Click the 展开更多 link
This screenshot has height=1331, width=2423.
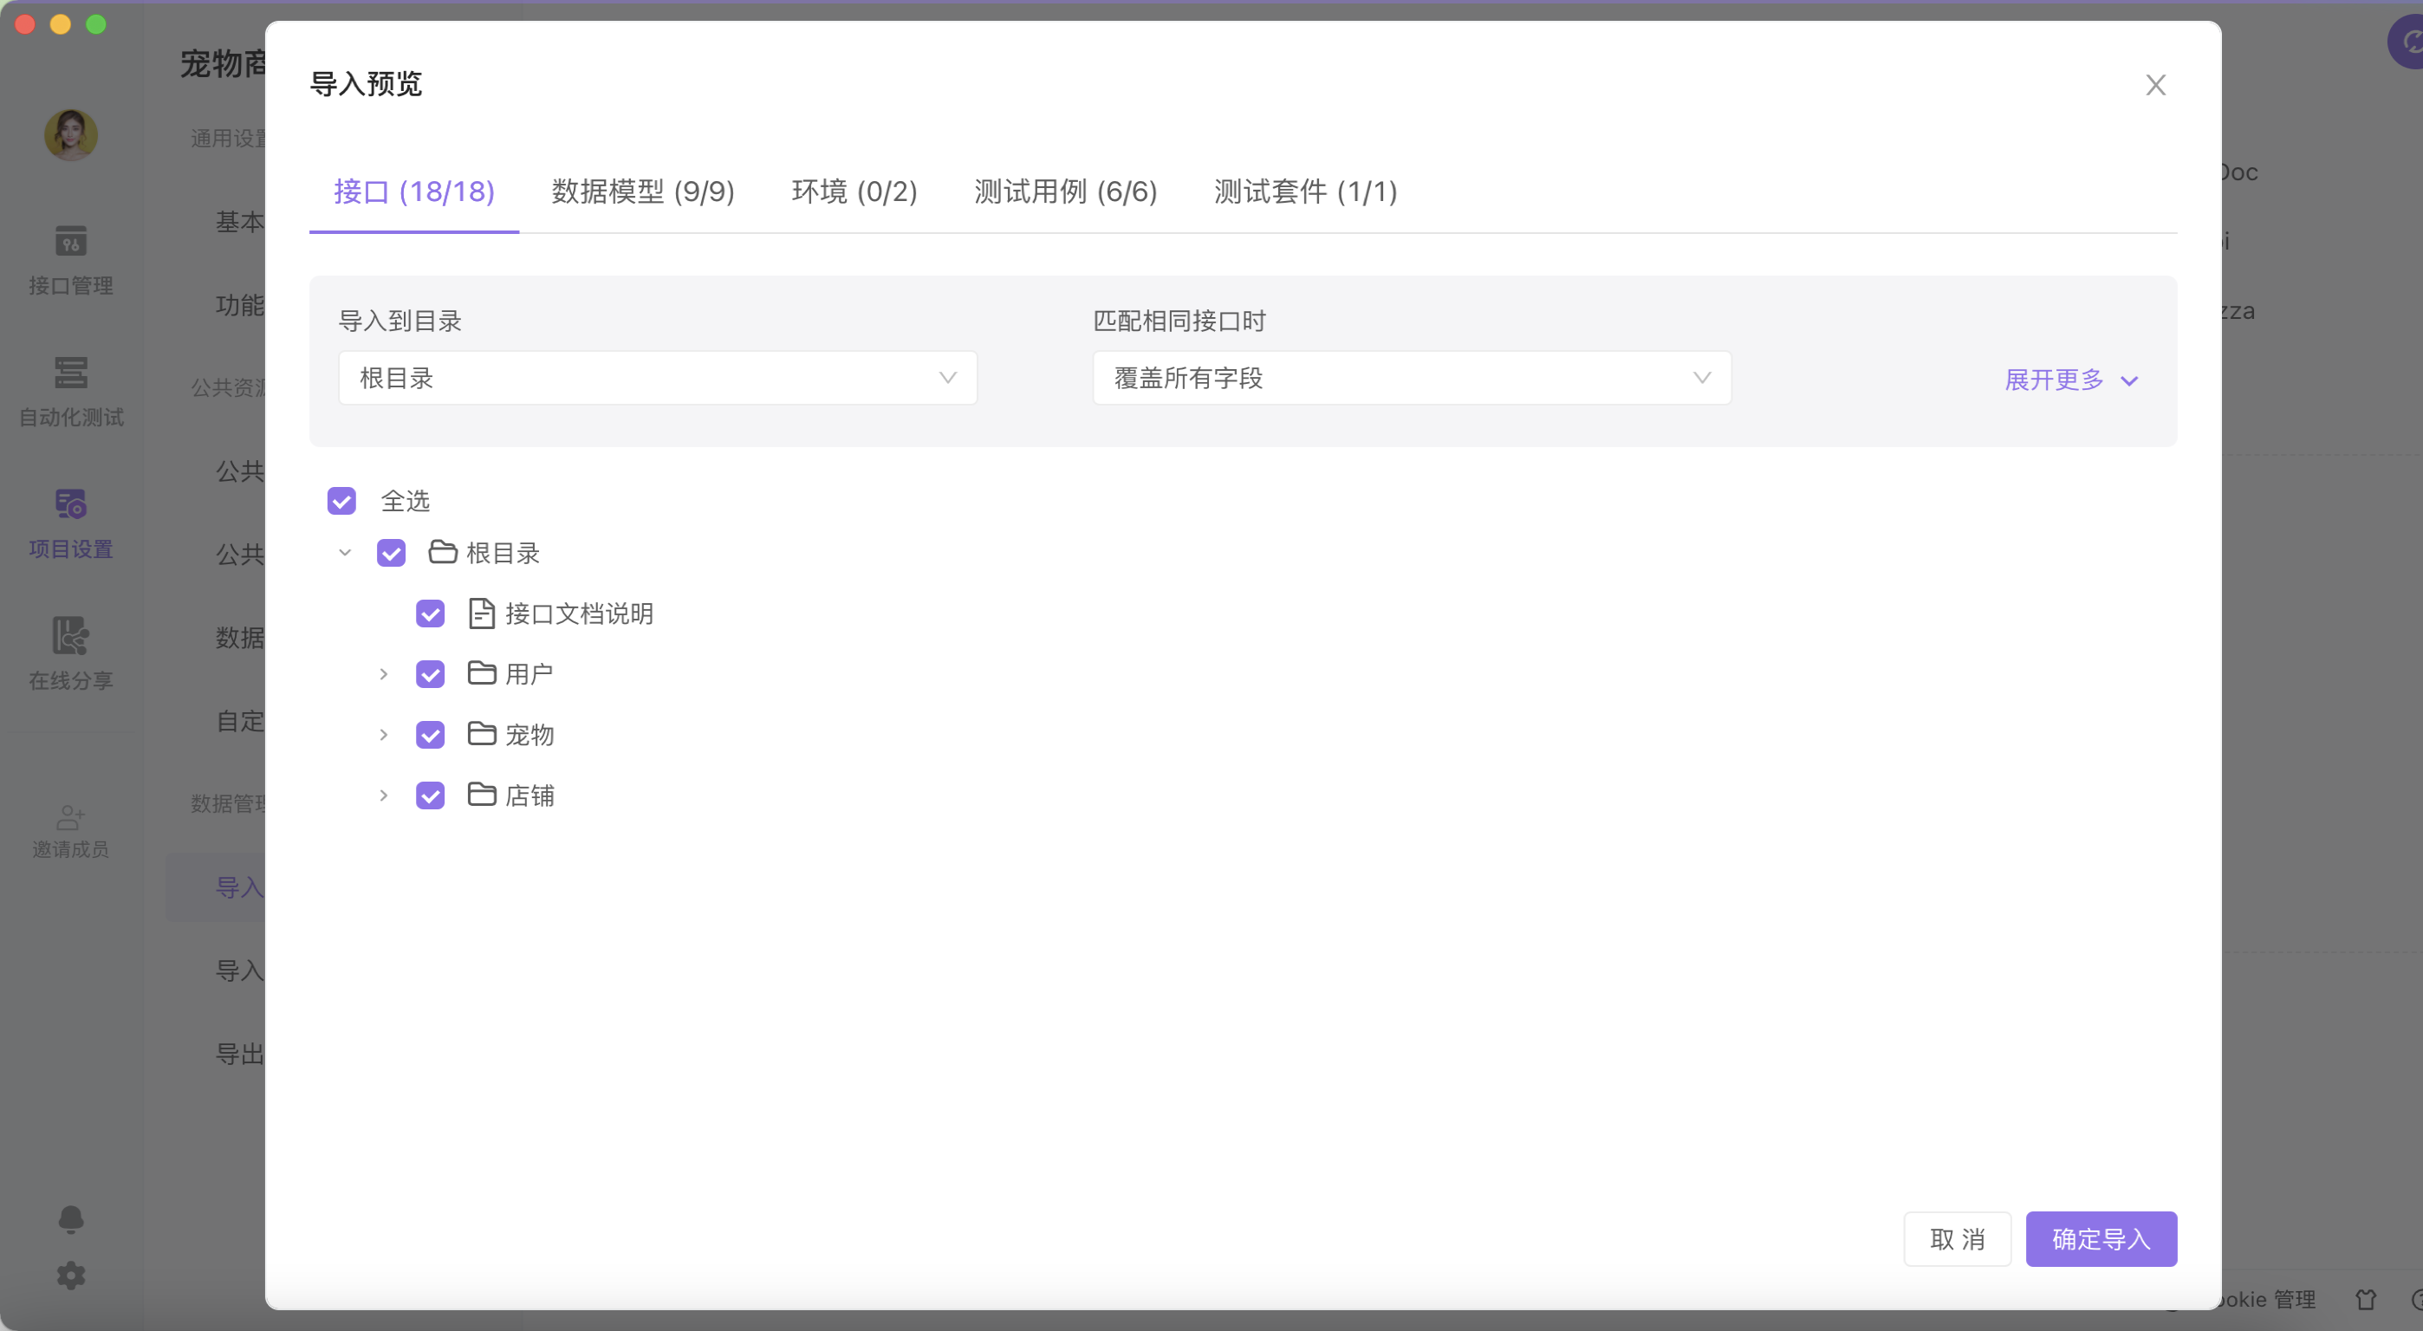pos(2070,380)
